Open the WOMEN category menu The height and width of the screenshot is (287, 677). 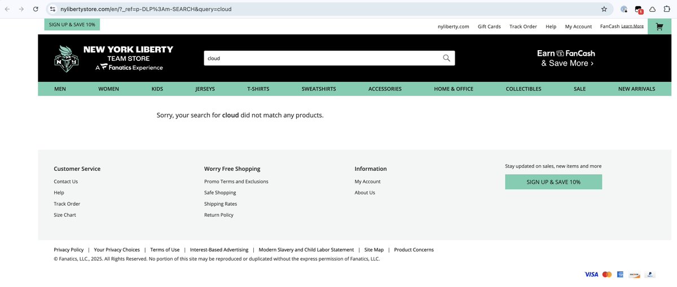pyautogui.click(x=108, y=89)
